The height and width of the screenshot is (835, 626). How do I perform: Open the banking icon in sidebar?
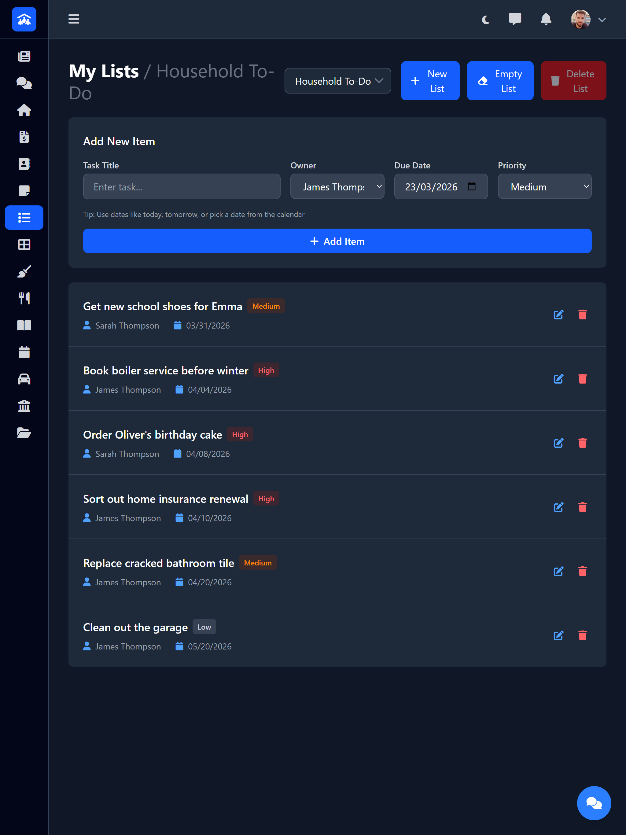coord(24,406)
